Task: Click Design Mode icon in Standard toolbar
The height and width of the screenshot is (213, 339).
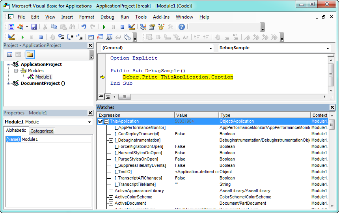Action: click(131, 27)
